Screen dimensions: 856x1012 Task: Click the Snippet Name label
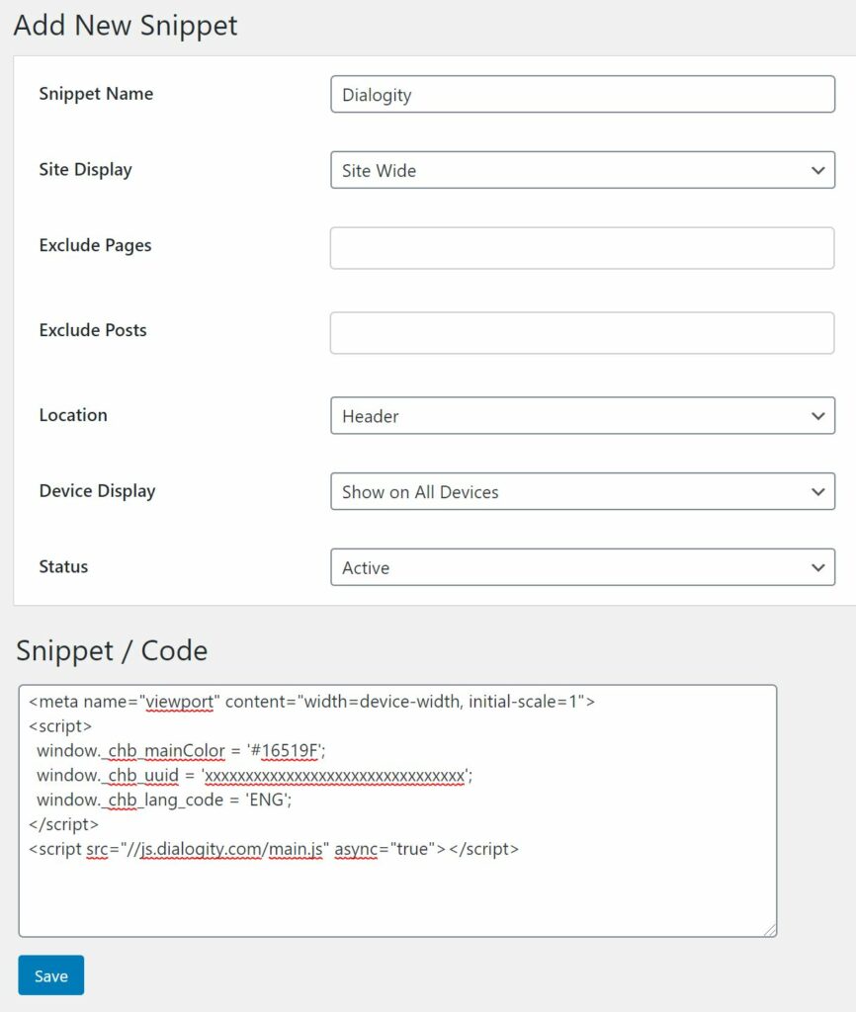96,94
